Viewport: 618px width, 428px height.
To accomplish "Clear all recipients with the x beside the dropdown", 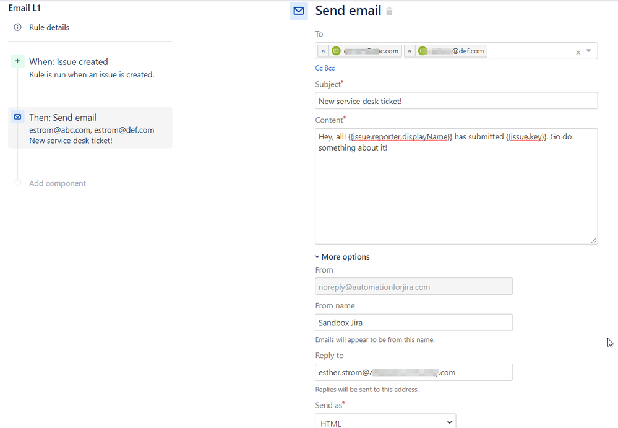I will click(578, 52).
